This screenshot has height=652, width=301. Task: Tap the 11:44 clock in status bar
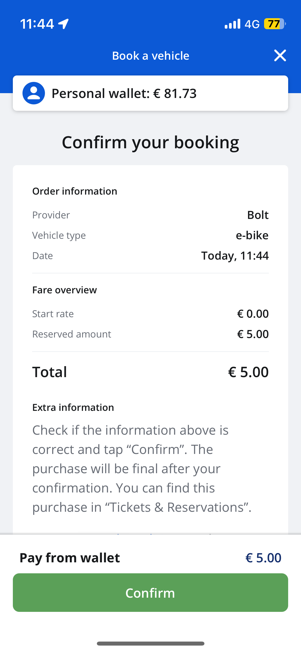37,24
